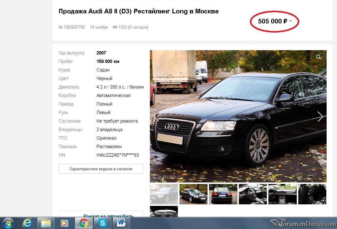Click the body type value 'Седан'
This screenshot has width=337, height=229.
tap(103, 70)
